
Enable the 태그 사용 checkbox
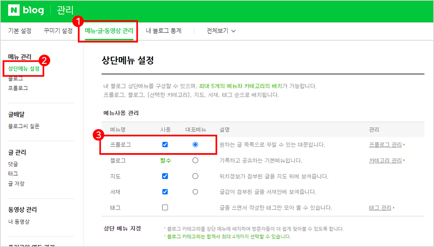[165, 208]
